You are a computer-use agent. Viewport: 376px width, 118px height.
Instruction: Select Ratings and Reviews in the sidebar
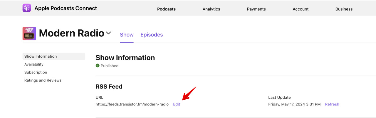pos(43,80)
